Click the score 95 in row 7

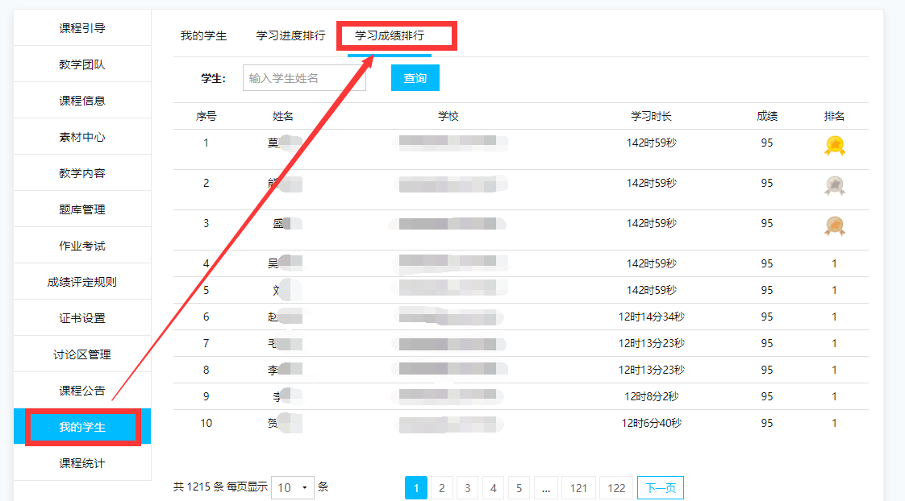766,344
